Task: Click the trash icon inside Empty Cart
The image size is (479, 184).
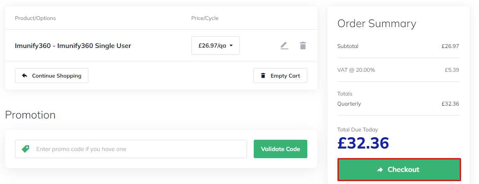Action: point(263,76)
